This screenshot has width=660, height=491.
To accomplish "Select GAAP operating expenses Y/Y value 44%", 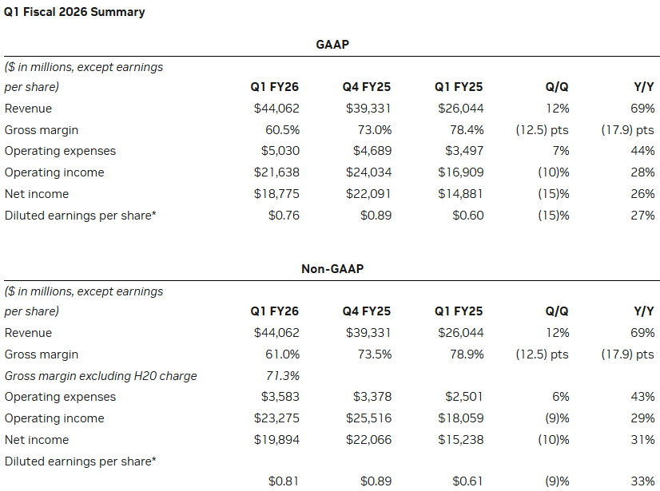I will pos(642,151).
